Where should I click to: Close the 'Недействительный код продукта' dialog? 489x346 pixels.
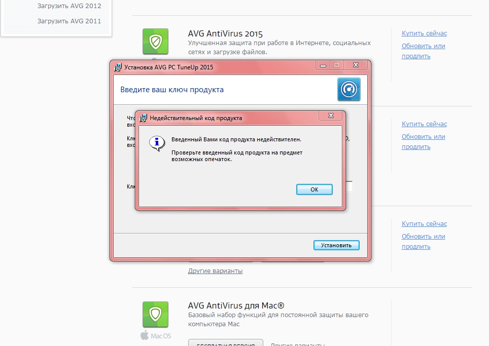331,116
